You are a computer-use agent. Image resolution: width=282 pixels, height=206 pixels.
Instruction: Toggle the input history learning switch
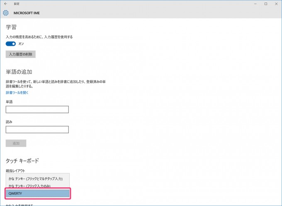click(x=11, y=44)
